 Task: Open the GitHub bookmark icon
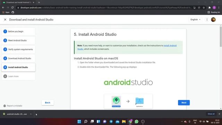13,12
